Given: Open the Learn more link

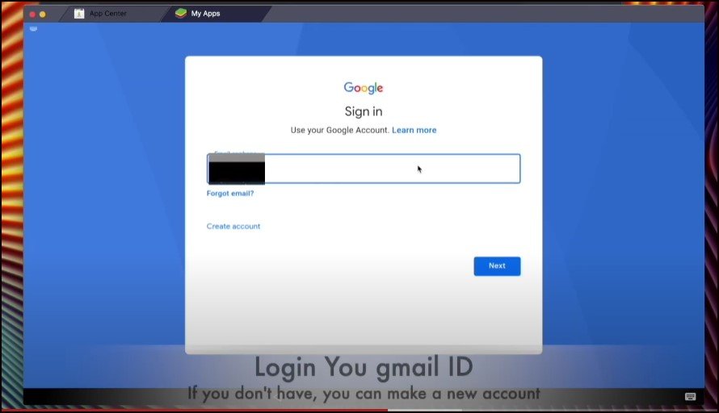Looking at the screenshot, I should 414,130.
